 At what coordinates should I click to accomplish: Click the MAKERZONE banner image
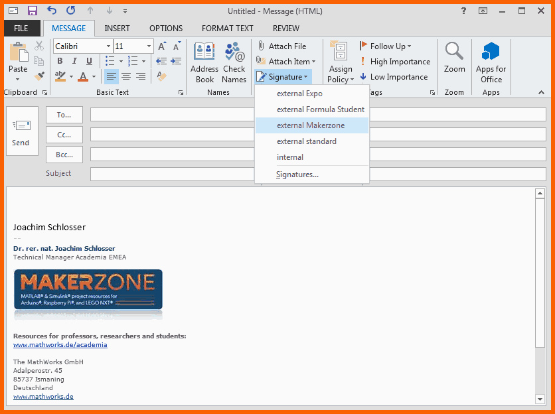[88, 290]
